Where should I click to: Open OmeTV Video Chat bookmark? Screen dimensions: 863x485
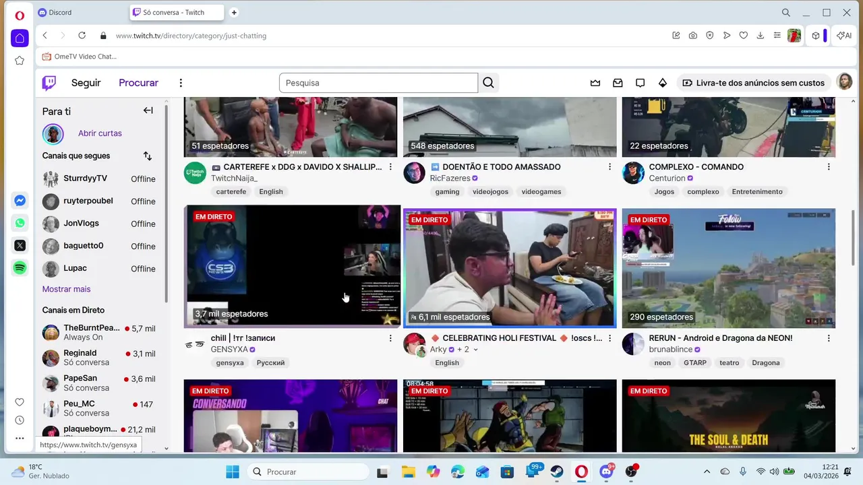click(x=79, y=57)
